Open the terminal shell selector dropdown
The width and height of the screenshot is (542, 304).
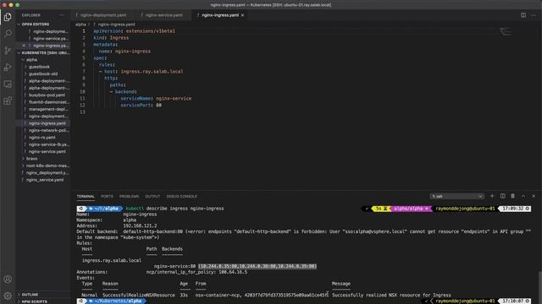(457, 196)
